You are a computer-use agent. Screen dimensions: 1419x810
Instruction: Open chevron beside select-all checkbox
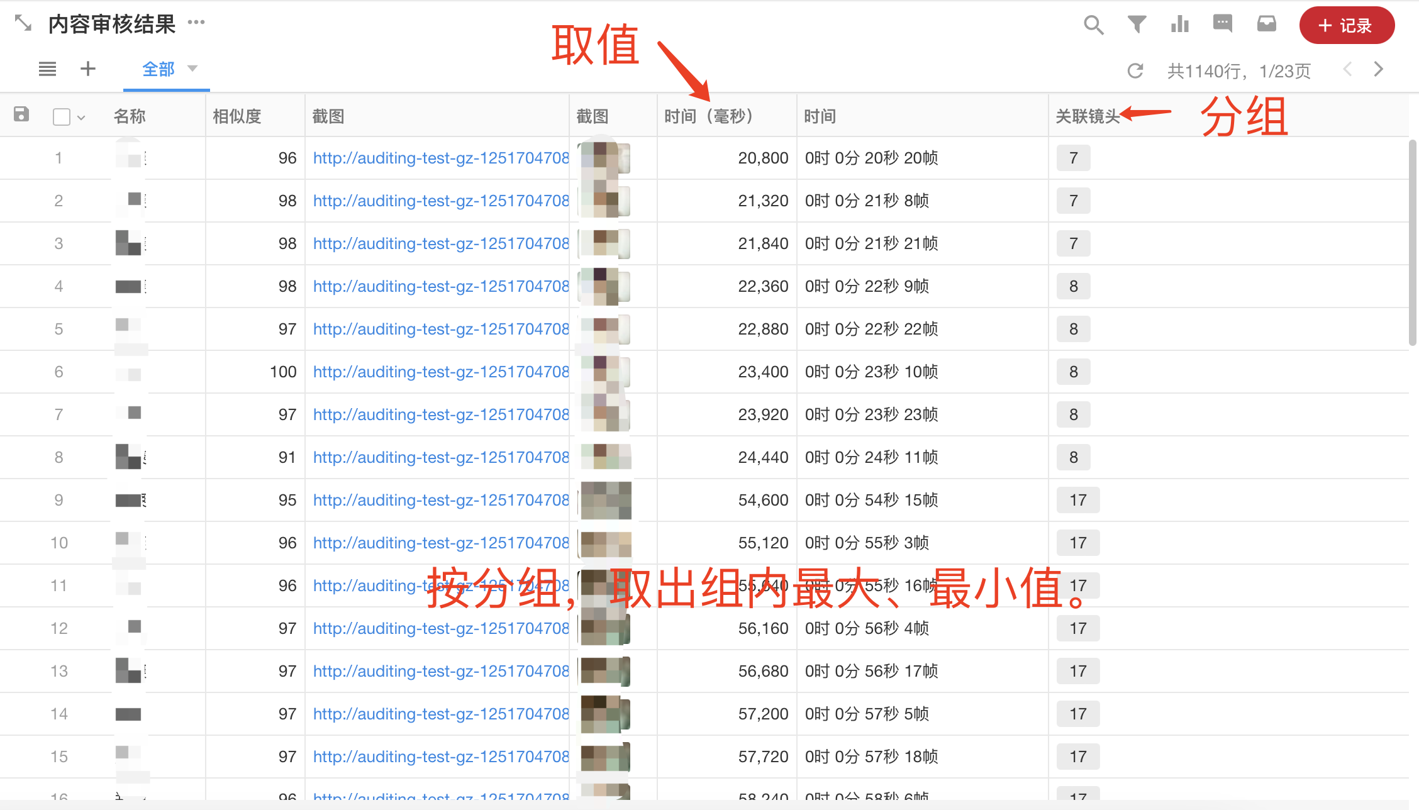(81, 118)
